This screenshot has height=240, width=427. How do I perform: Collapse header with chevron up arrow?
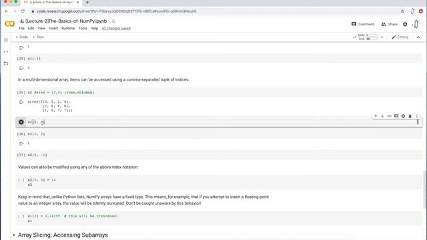coord(418,37)
